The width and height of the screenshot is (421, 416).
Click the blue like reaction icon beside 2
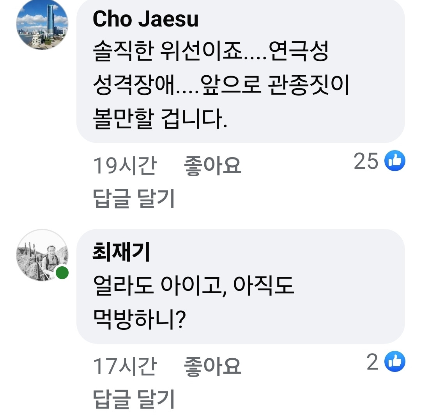coord(395,362)
